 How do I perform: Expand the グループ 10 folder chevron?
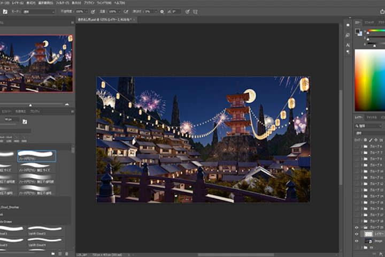coord(361,171)
